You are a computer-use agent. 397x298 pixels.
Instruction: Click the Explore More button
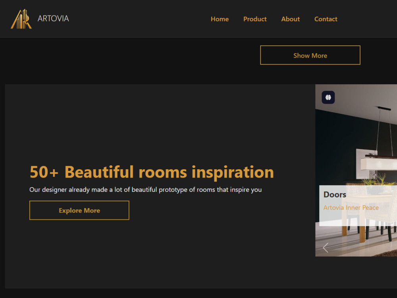tap(79, 210)
